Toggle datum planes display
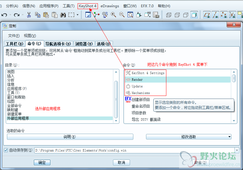 pyautogui.click(x=207, y=15)
